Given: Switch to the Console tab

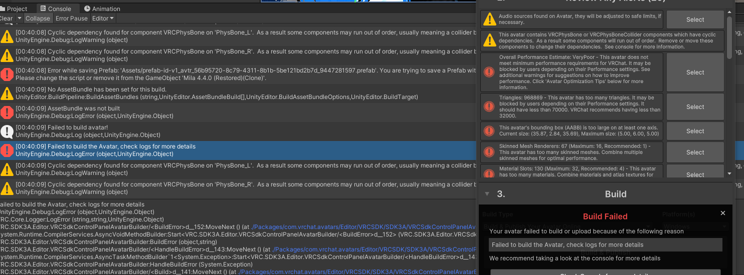Looking at the screenshot, I should click(x=55, y=8).
